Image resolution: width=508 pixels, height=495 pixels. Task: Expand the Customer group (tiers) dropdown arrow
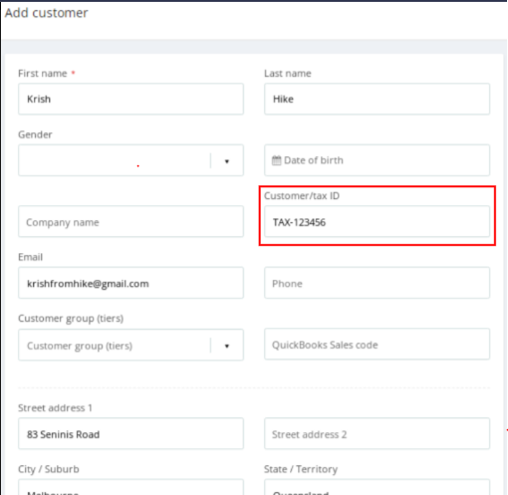click(x=227, y=346)
